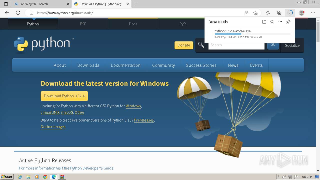The height and width of the screenshot is (180, 320).
Task: Open the Docker images link
Action: tap(53, 127)
